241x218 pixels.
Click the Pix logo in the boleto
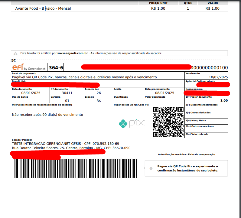(x=132, y=123)
